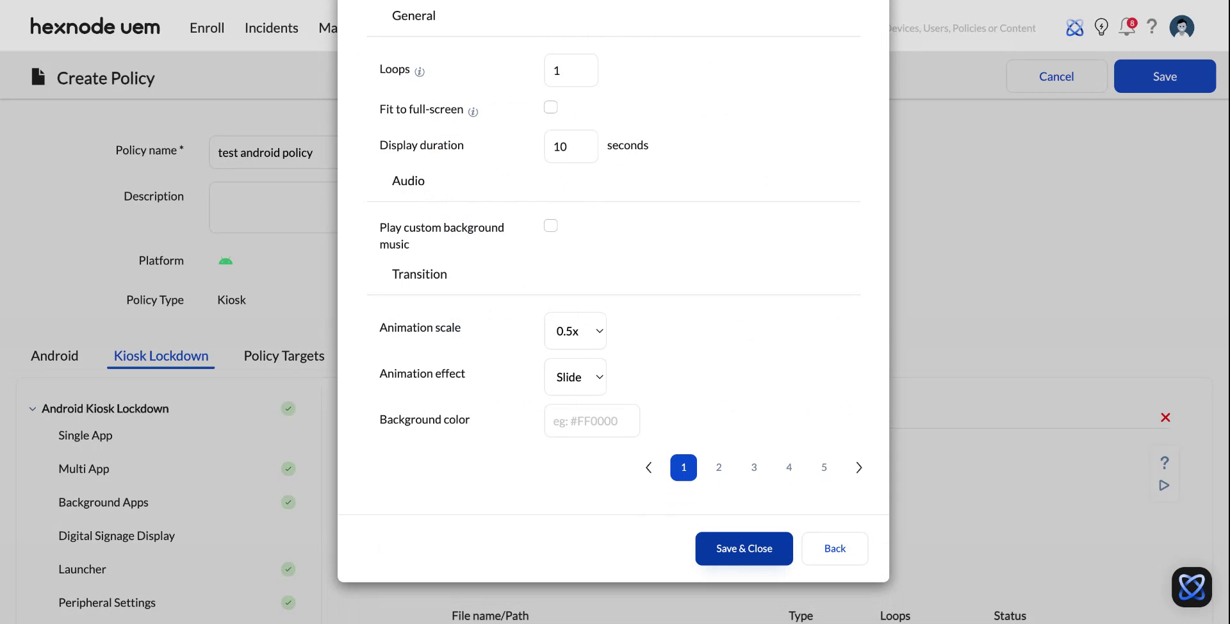Click the Hexnode apps icon near the search bar

click(1075, 27)
